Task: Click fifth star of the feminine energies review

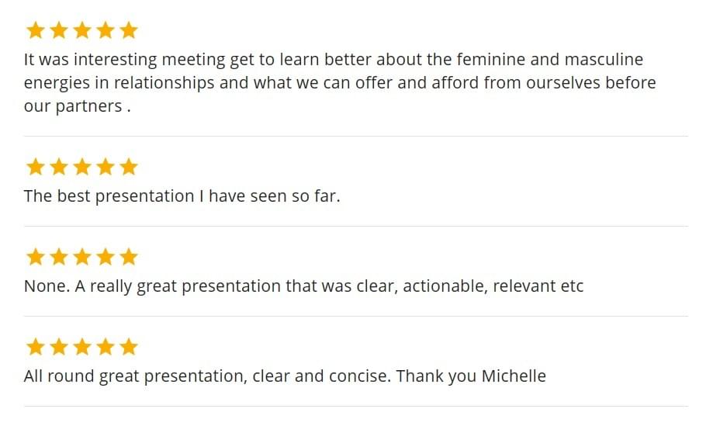Action: pos(129,30)
